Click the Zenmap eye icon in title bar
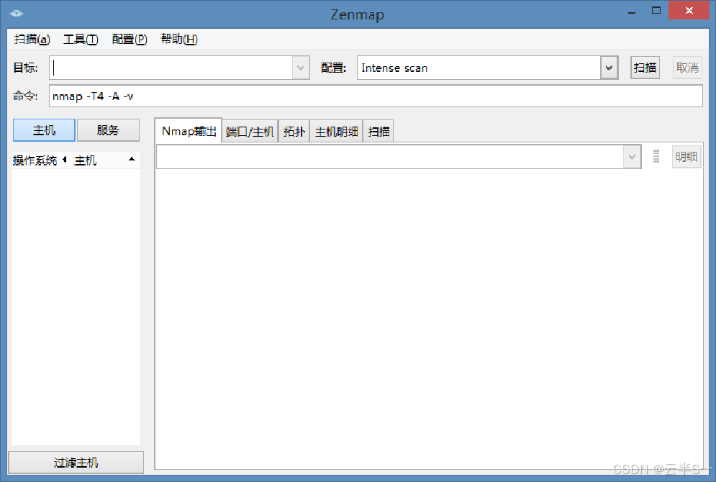The width and height of the screenshot is (716, 482). 16,13
